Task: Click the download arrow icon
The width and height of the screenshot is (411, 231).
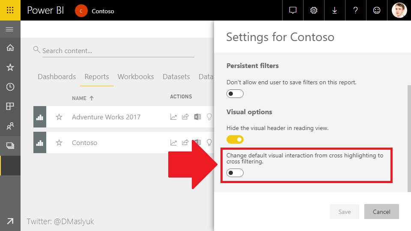Action: click(334, 10)
